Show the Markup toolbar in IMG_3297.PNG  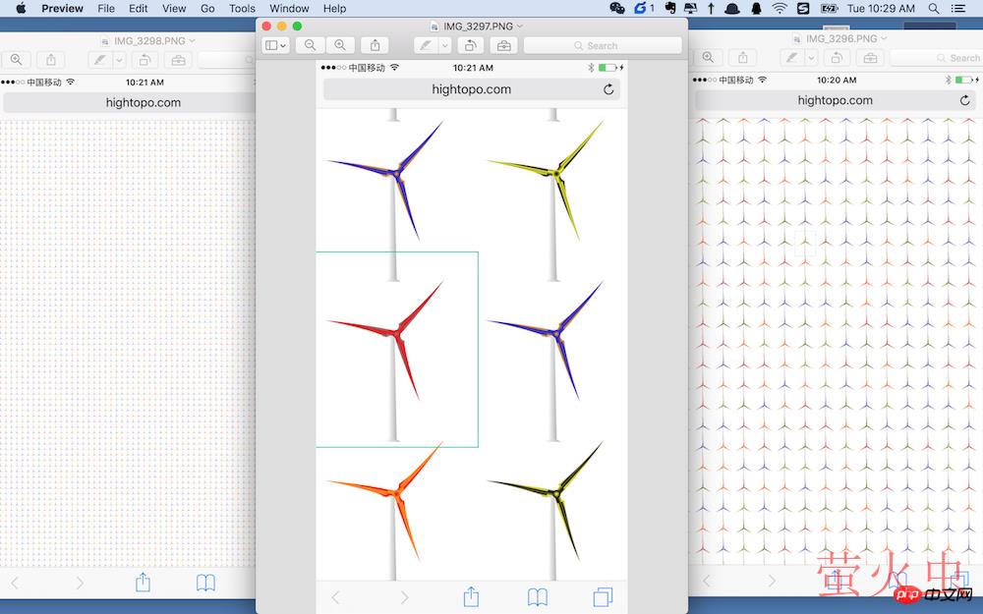click(x=504, y=45)
